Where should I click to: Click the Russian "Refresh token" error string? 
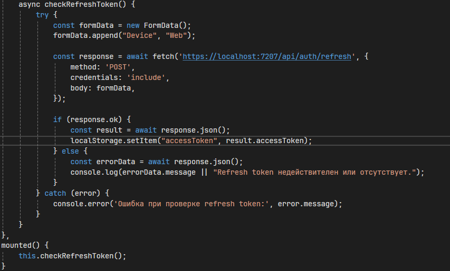point(314,172)
